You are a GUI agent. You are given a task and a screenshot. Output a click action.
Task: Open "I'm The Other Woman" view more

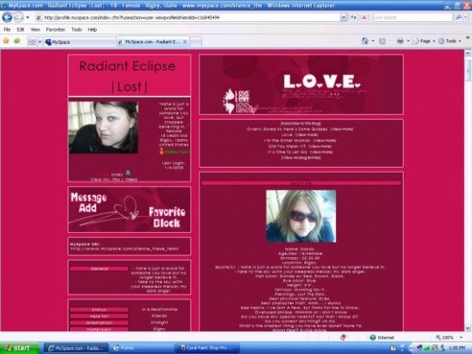click(325, 141)
